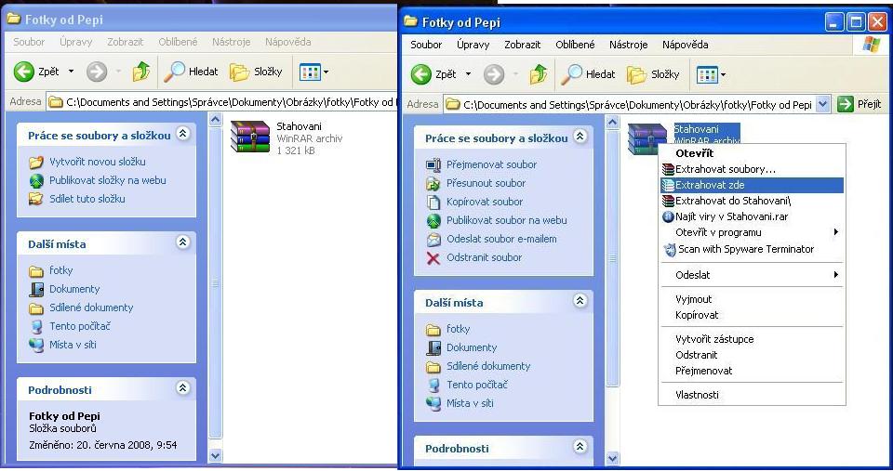893x471 pixels.
Task: Click the Odeslat soubor e-mailem envelope icon
Action: [433, 239]
